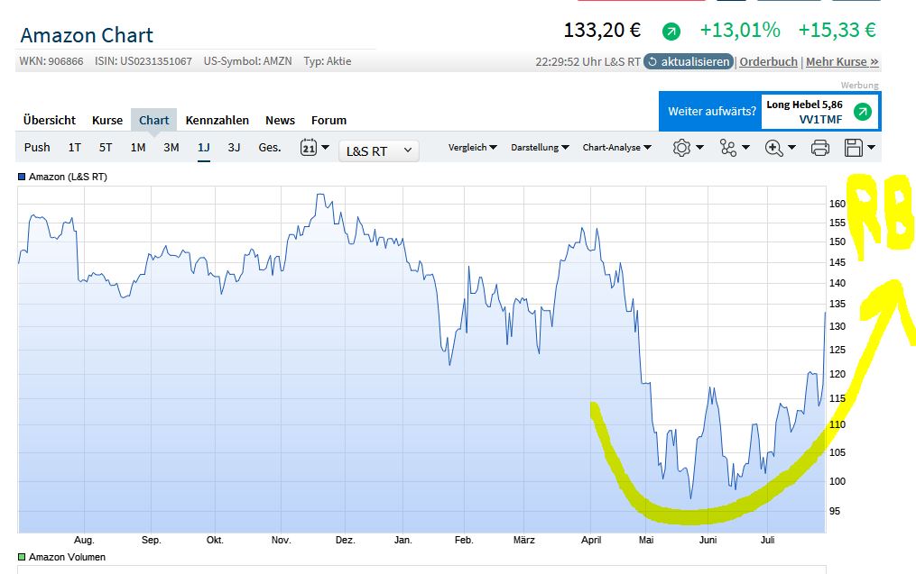Open the Vergleich dropdown

pyautogui.click(x=473, y=148)
